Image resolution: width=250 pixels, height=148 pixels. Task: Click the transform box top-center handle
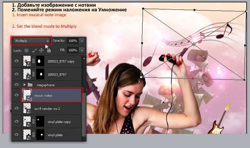(195, 10)
